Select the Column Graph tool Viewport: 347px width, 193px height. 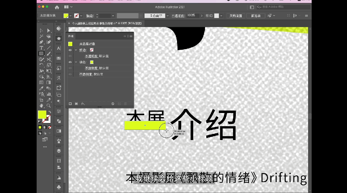[x=49, y=94]
